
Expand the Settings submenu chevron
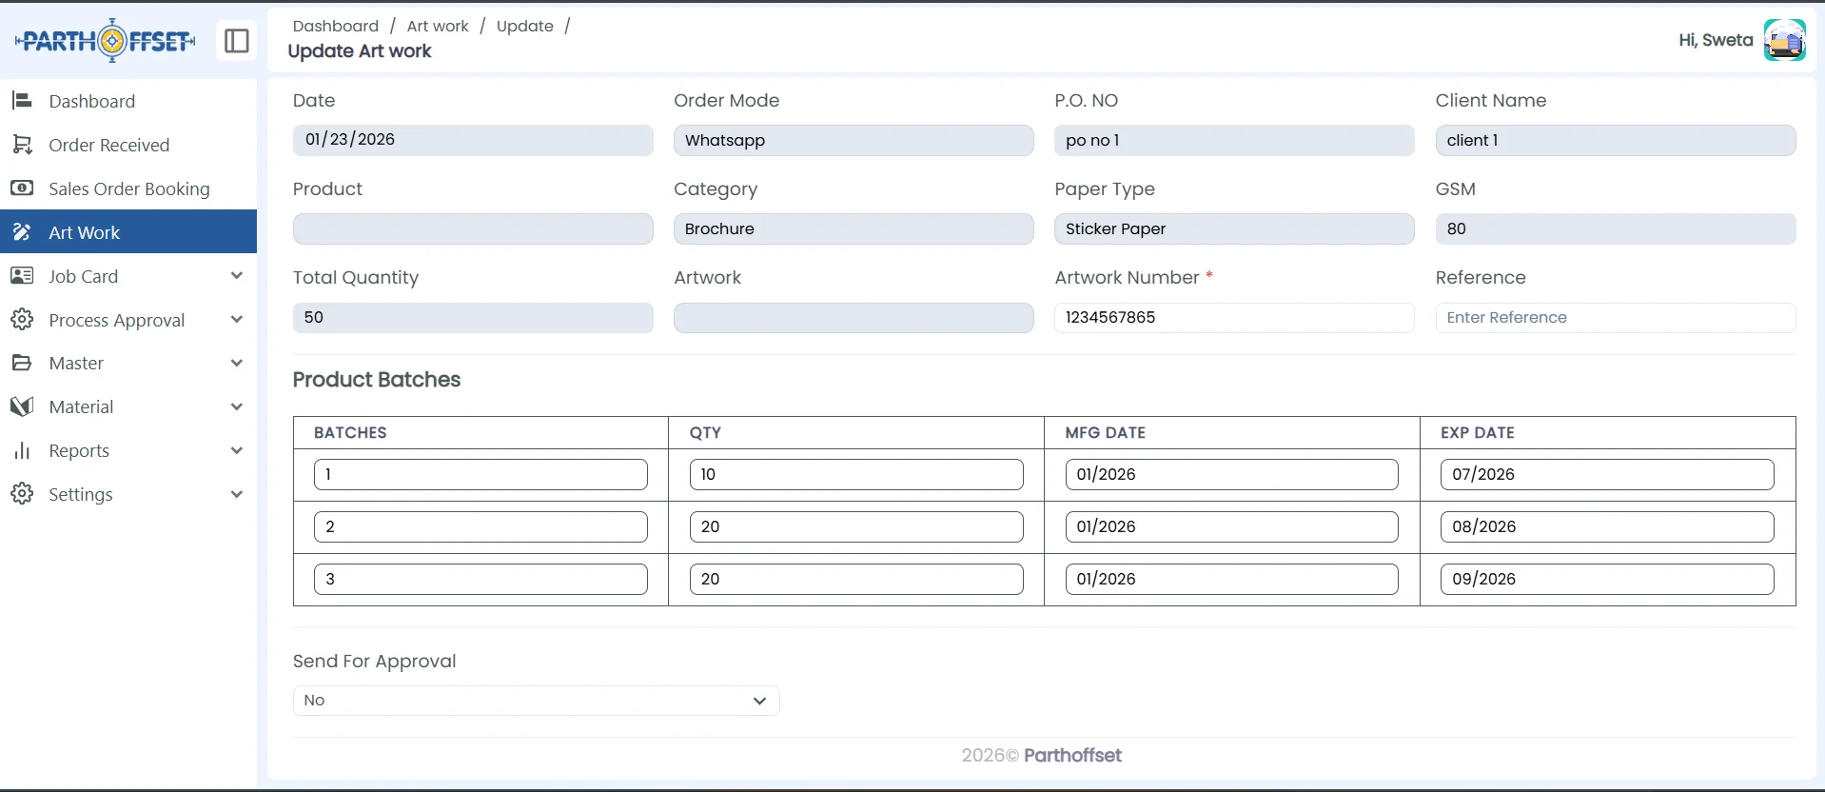(237, 494)
